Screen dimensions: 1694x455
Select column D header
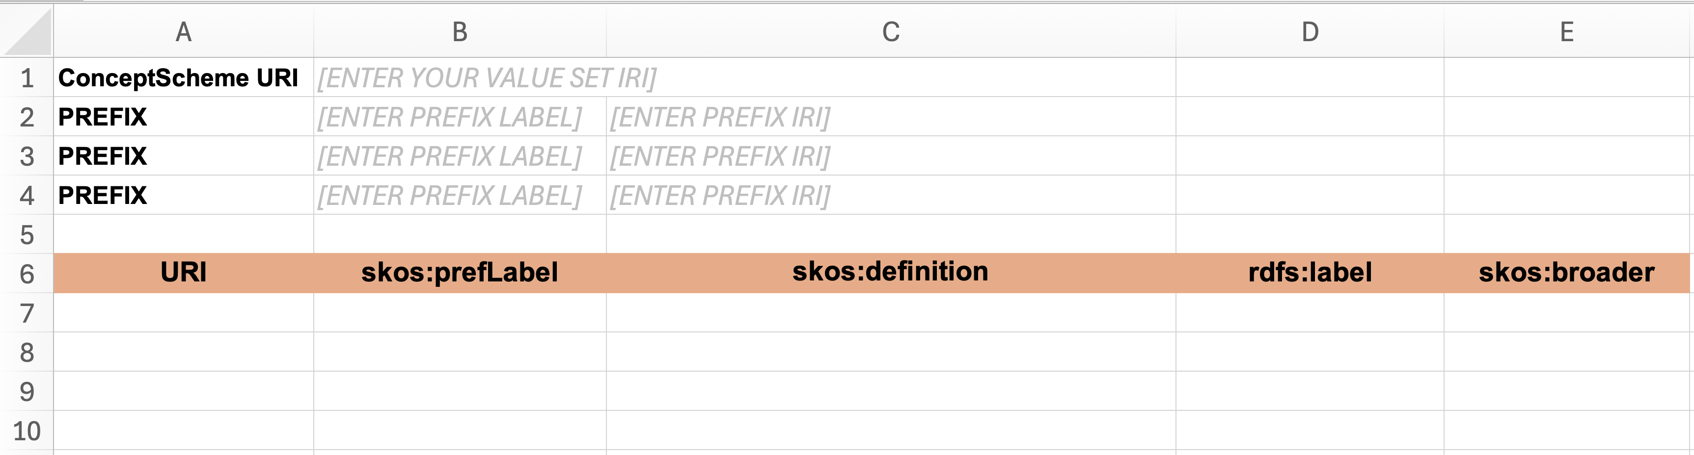pyautogui.click(x=1310, y=31)
